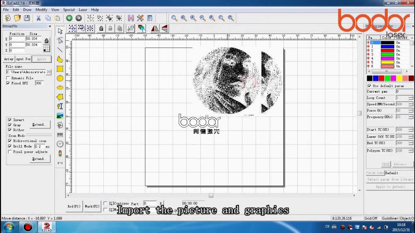Open the Hatch tool (pink H icon)
Image resolution: width=415 pixels, height=233 pixels.
(131, 18)
